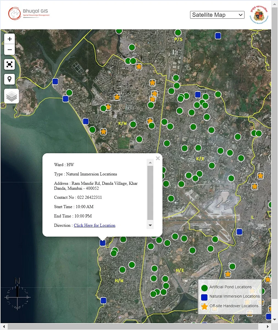
Task: Click the popup's vertical scrollbar thumb
Action: point(150,193)
